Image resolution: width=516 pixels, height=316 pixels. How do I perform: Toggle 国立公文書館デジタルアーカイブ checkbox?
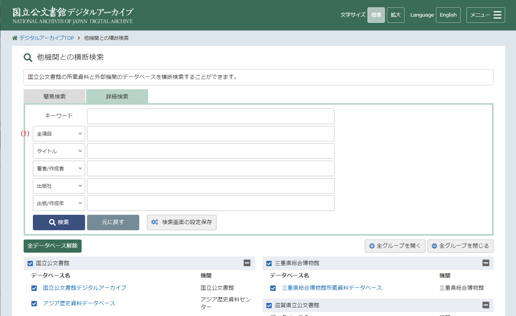click(34, 288)
